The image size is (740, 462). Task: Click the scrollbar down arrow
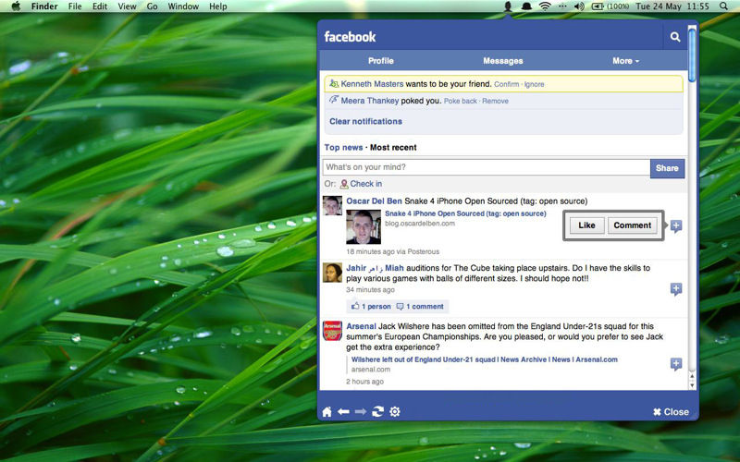(692, 385)
